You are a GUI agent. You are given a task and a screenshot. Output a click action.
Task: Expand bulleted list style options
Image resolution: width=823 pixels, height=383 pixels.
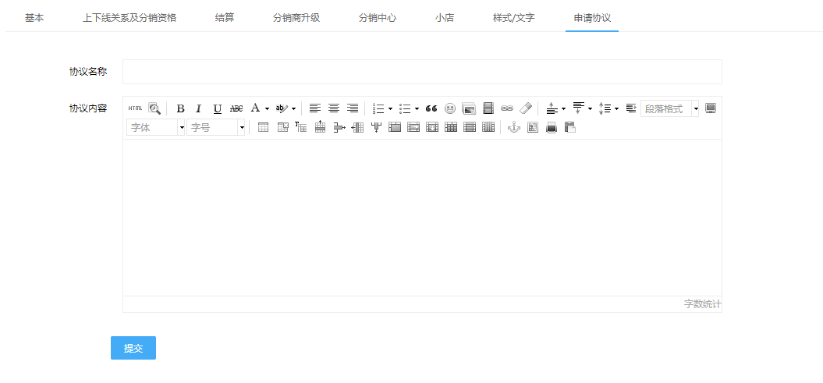(x=417, y=108)
